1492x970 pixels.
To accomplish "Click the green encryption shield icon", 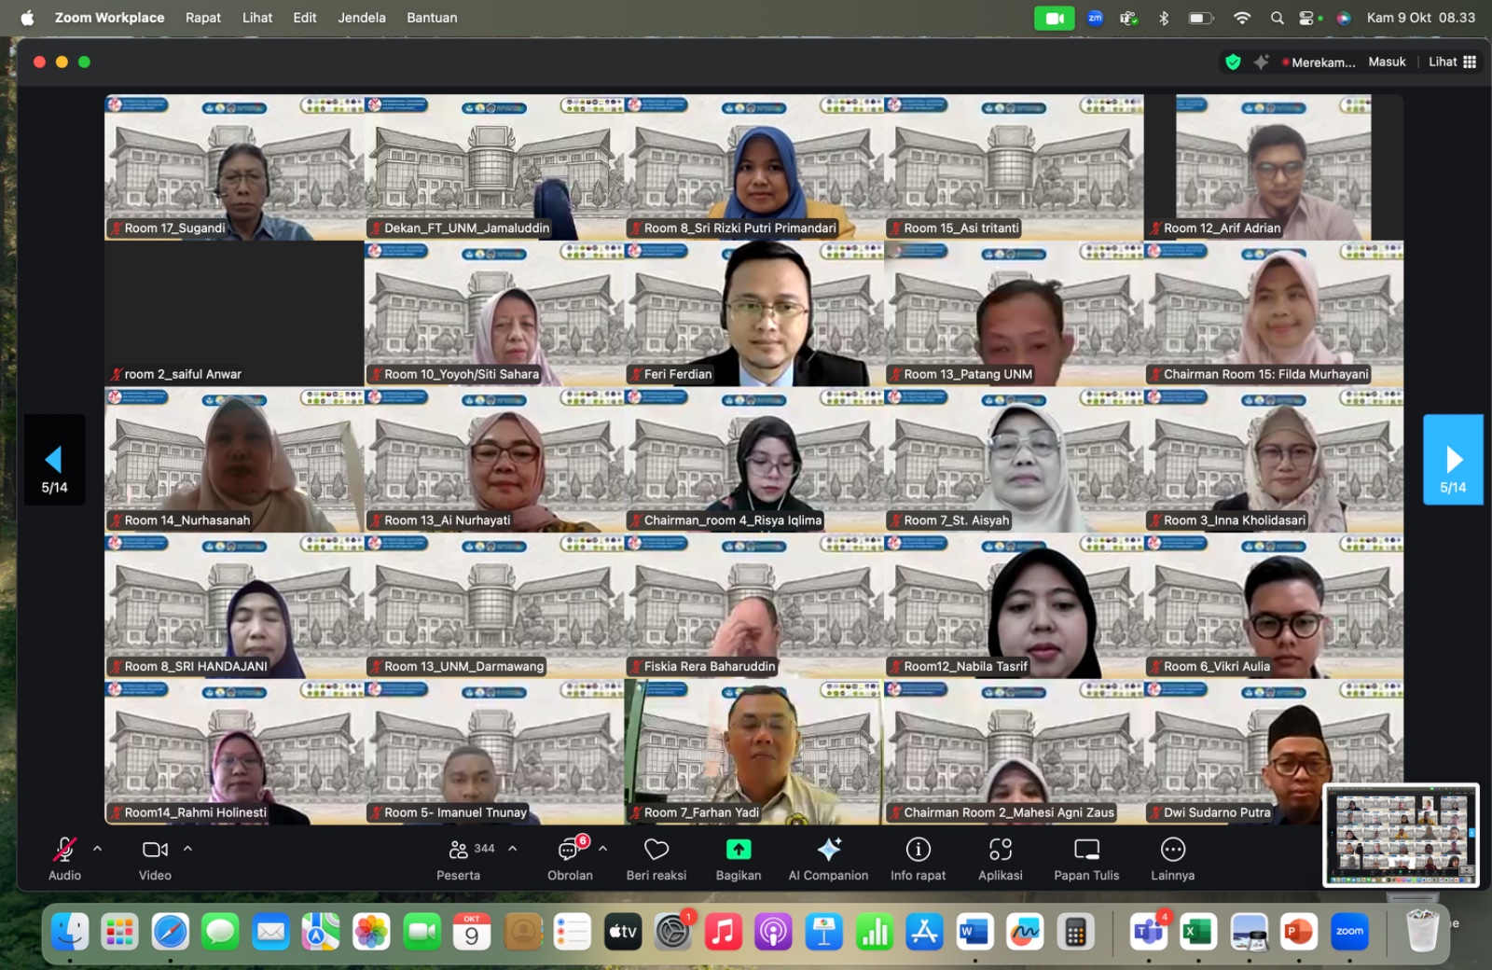I will click(1233, 62).
